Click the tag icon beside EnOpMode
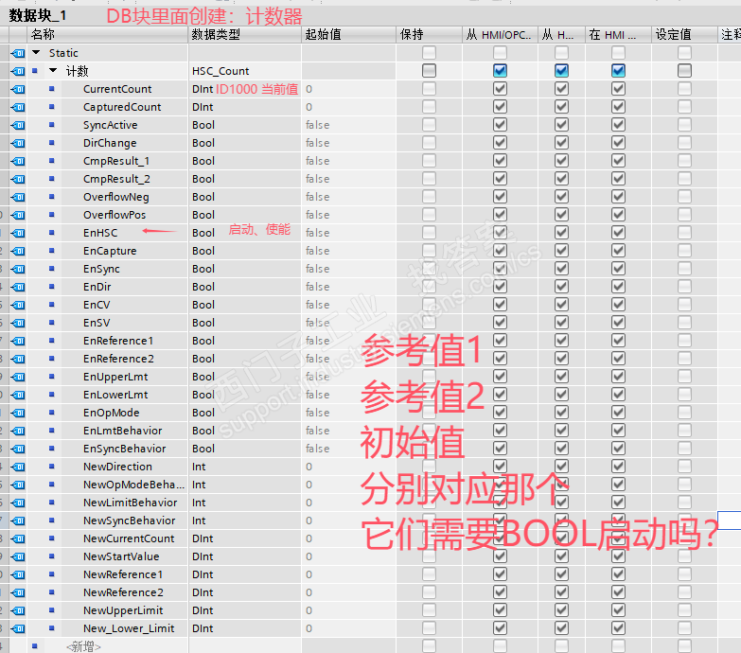Screen dimensions: 741x653 point(18,413)
